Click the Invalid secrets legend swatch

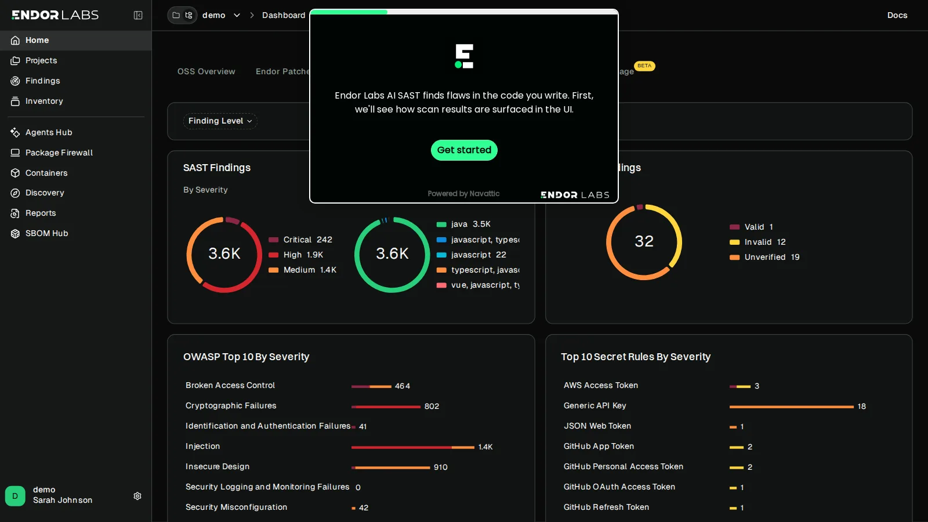click(735, 242)
